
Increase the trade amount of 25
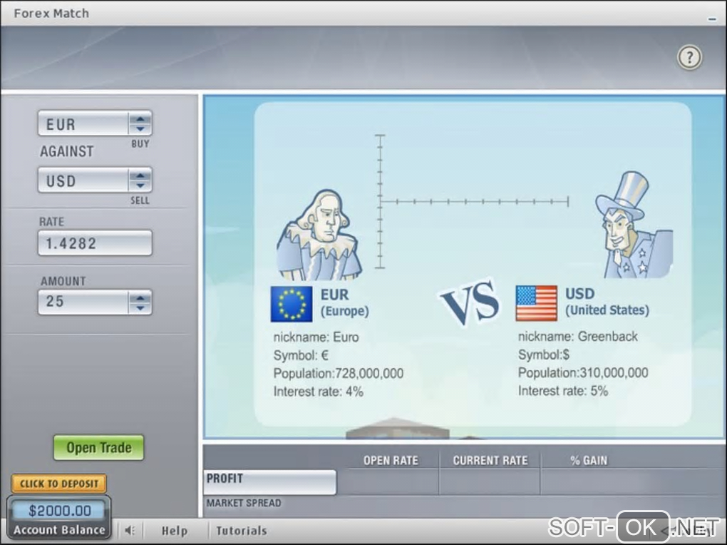click(x=140, y=297)
